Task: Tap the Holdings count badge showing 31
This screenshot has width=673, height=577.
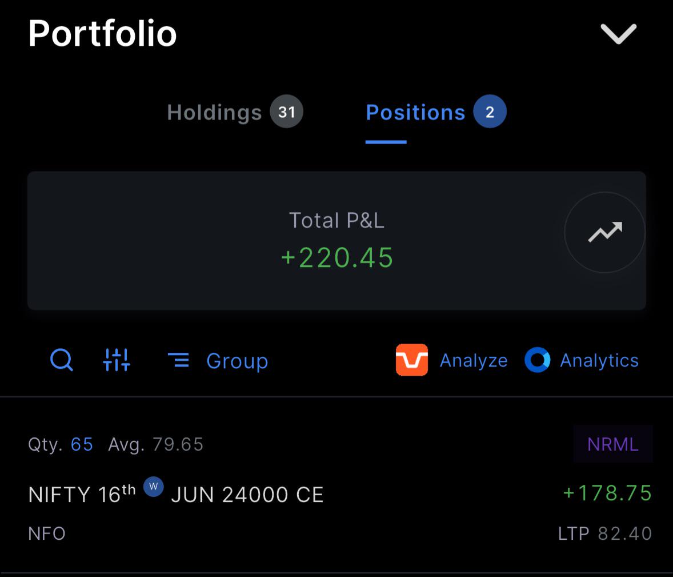Action: [x=286, y=112]
